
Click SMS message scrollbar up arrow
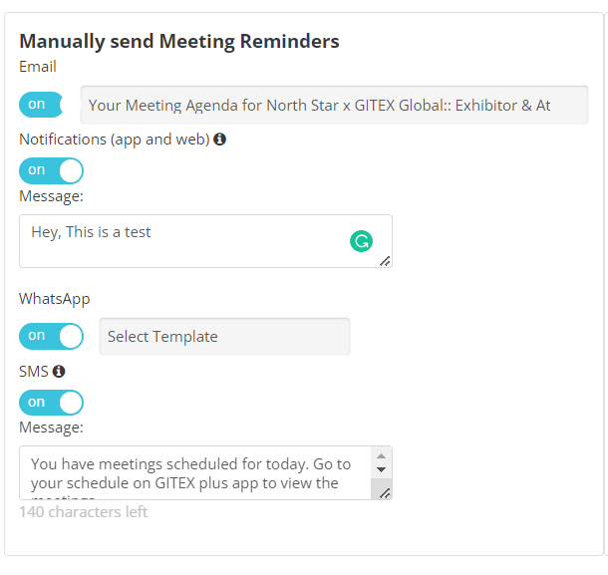(x=381, y=456)
